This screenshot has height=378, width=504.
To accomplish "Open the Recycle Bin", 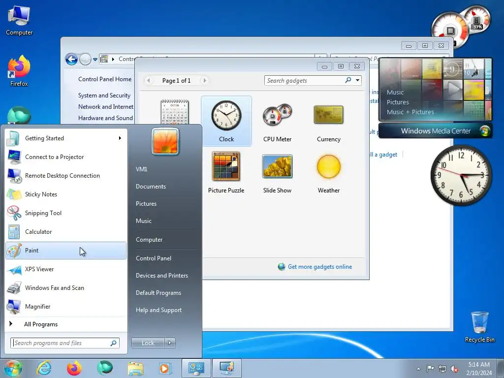I will coord(479,327).
